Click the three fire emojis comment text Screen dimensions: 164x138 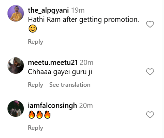(39, 115)
